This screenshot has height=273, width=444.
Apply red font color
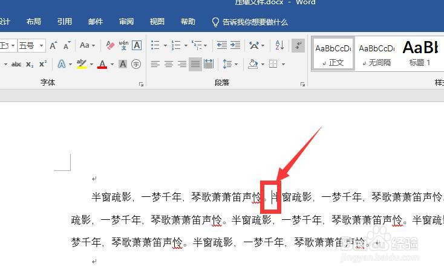point(102,64)
